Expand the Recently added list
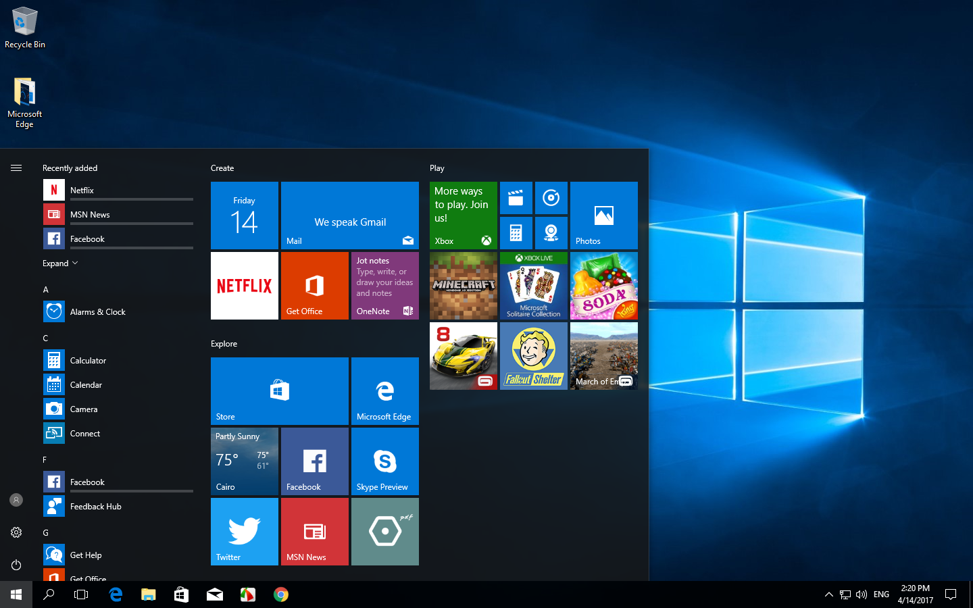 (60, 263)
